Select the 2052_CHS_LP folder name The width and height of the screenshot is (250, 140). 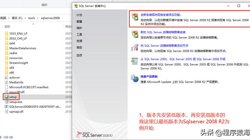[x=18, y=38]
